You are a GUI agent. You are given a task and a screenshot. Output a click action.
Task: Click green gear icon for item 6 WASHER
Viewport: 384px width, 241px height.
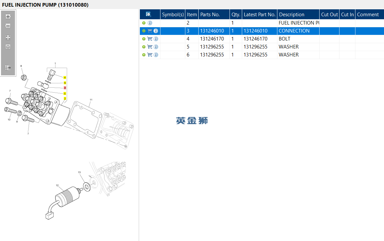144,55
